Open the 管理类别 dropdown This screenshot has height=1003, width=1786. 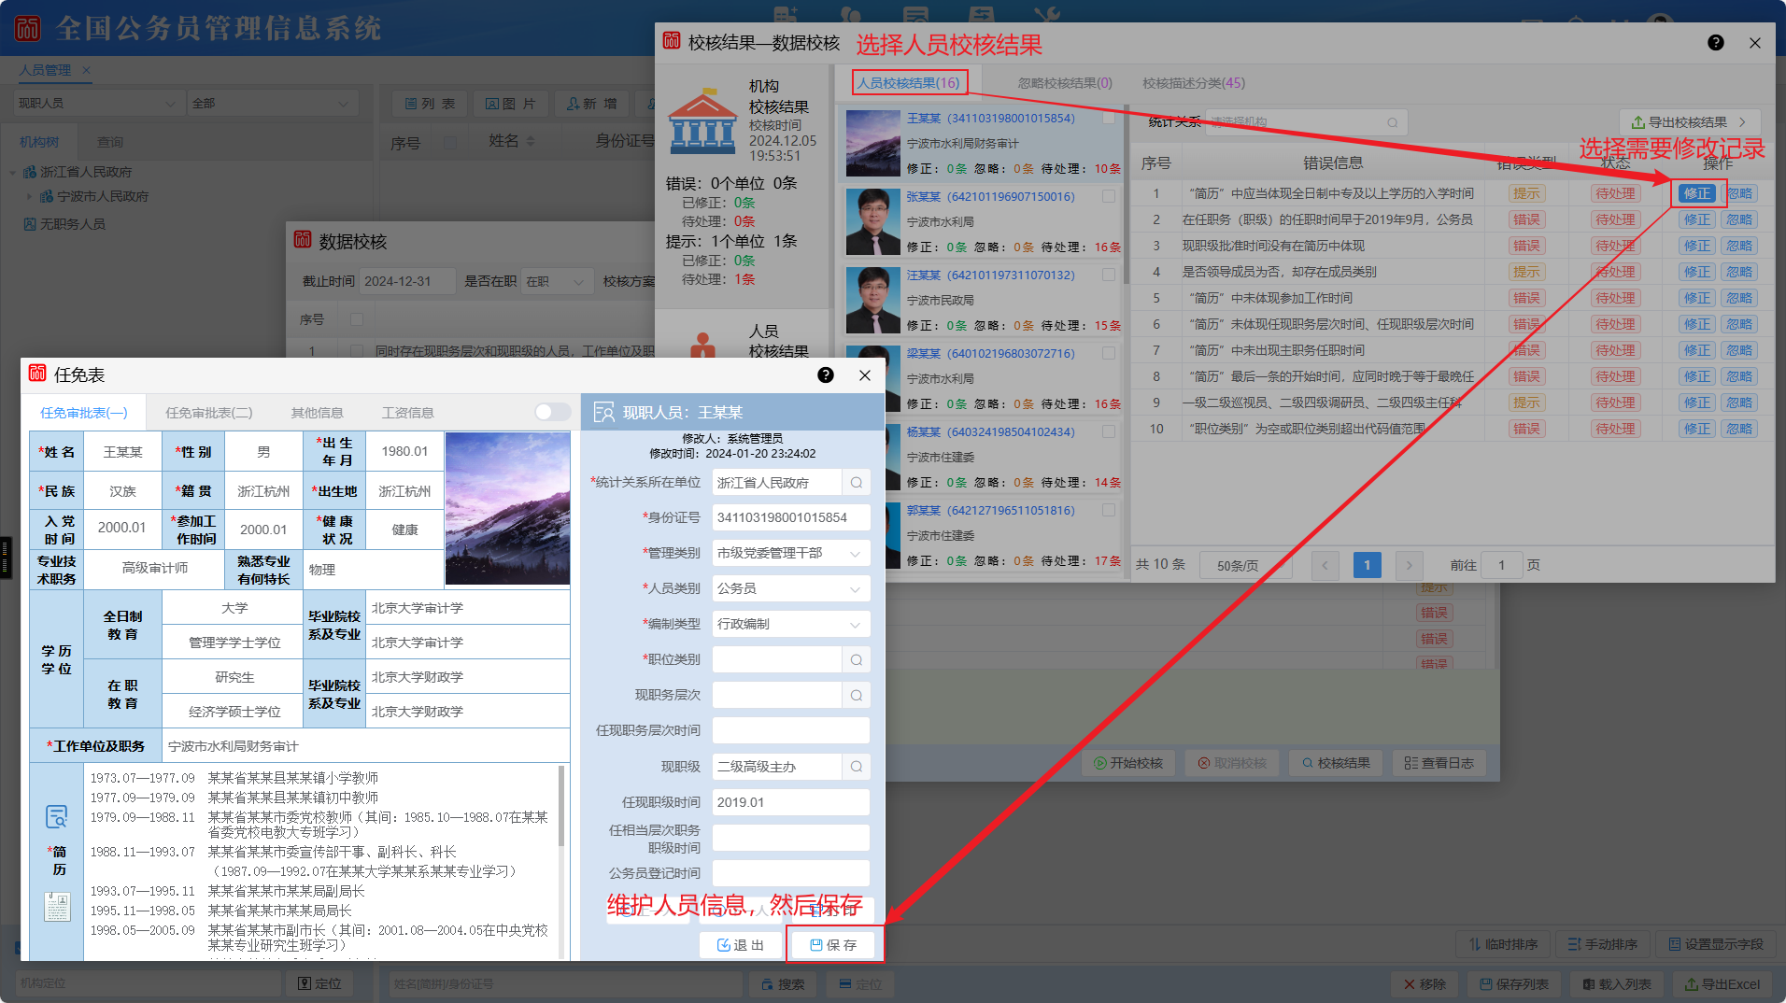click(790, 554)
